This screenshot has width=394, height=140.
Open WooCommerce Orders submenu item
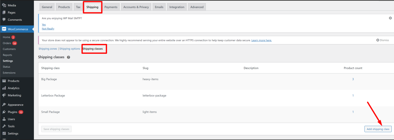(x=7, y=43)
